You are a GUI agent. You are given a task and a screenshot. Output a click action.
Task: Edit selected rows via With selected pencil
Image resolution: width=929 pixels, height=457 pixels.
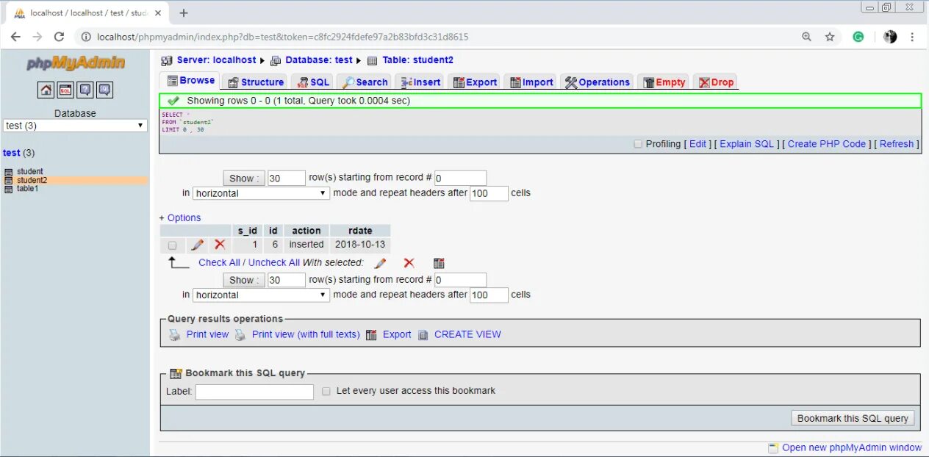click(380, 263)
